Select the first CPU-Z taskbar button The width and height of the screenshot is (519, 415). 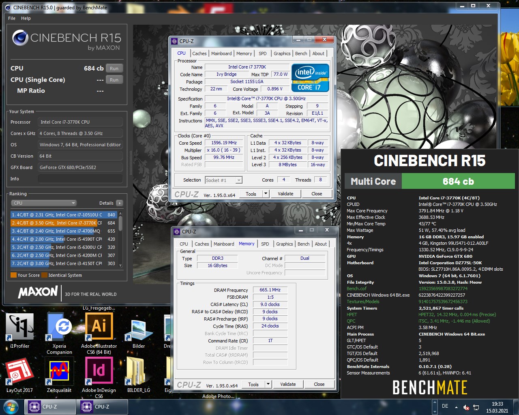click(x=50, y=407)
